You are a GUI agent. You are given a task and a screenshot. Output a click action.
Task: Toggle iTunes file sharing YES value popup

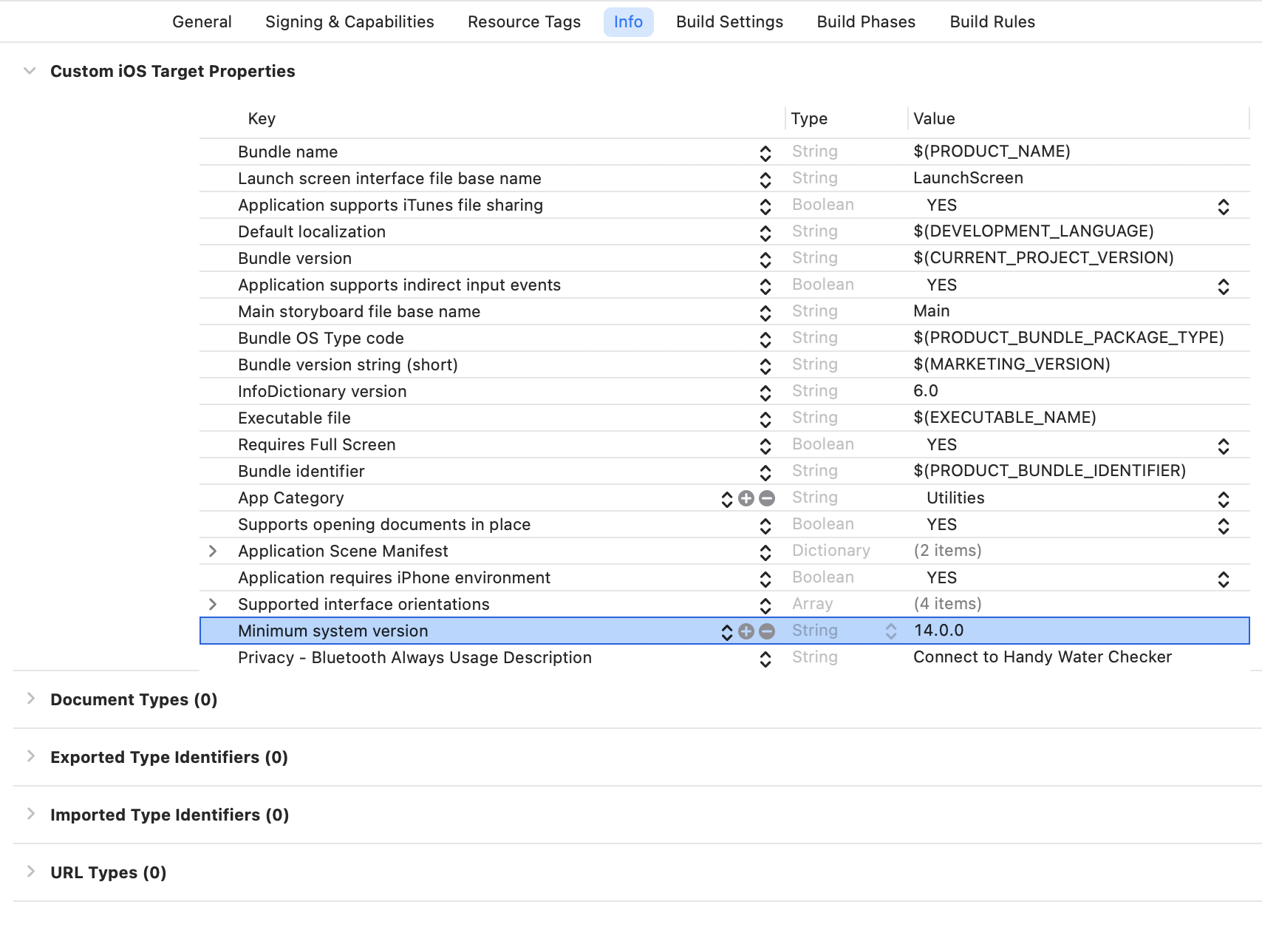(1224, 206)
